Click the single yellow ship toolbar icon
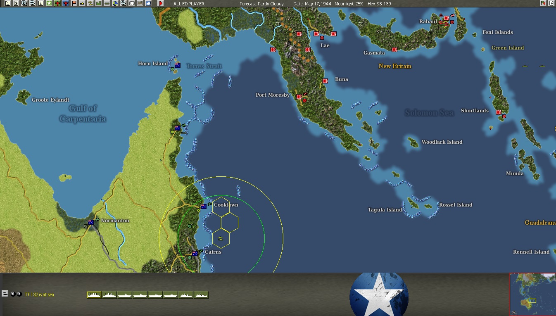 pyautogui.click(x=82, y=3)
